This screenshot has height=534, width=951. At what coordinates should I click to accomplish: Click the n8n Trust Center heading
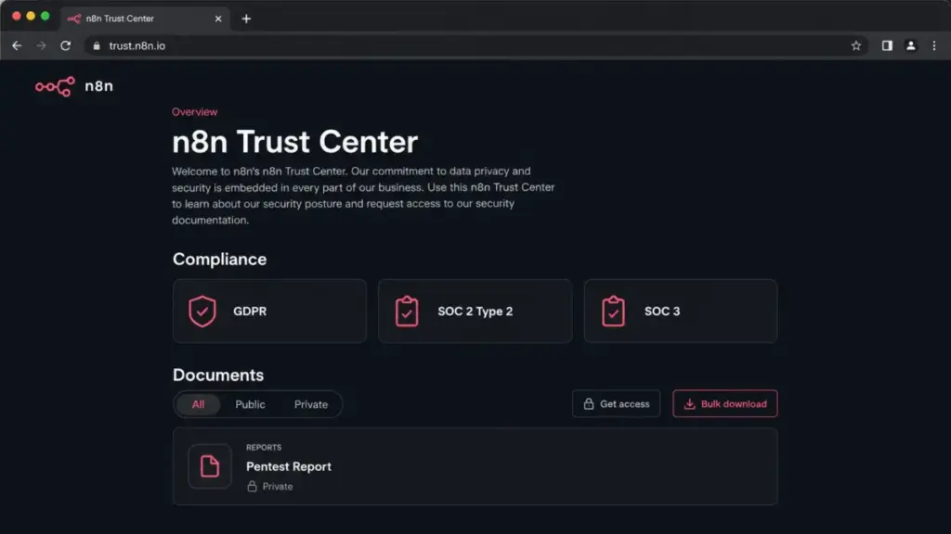click(294, 142)
